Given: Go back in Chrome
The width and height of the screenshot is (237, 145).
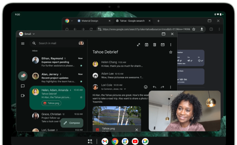Looking at the screenshot, I should 75,29.
